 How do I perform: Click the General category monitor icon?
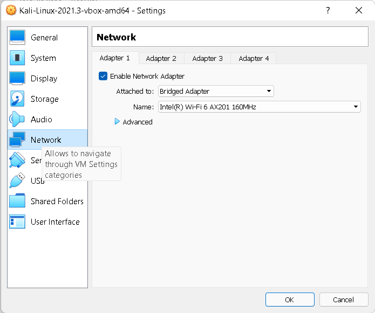pos(17,37)
